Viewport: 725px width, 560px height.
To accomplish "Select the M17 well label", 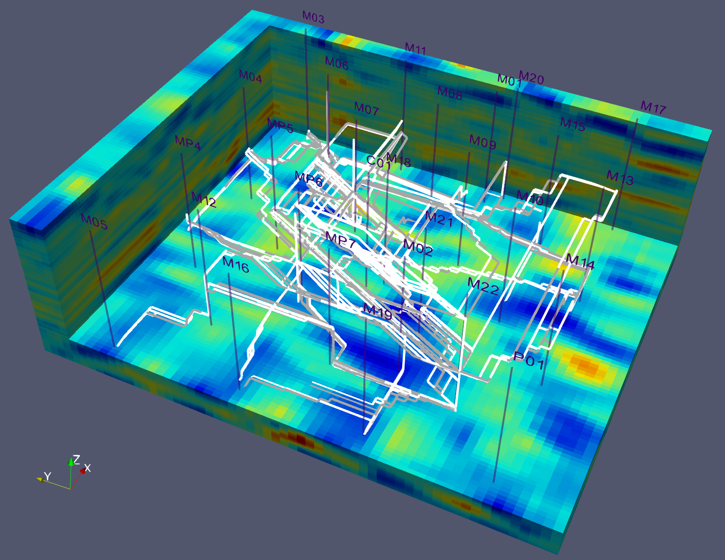I will pyautogui.click(x=653, y=108).
